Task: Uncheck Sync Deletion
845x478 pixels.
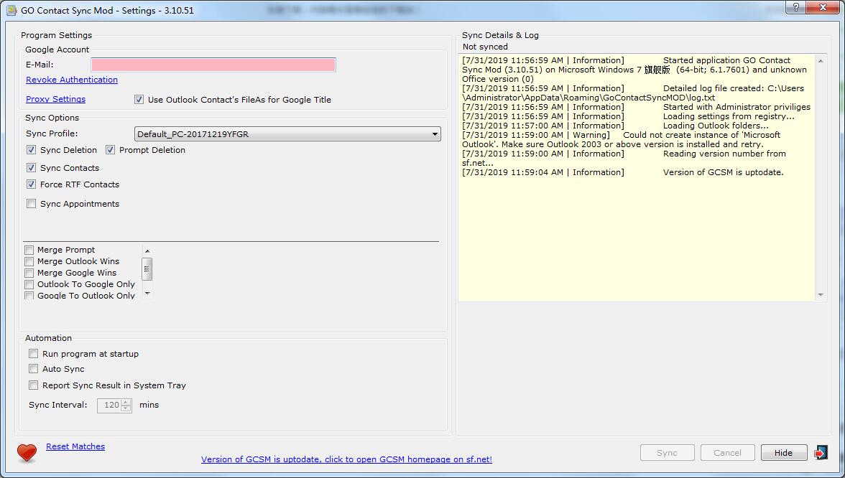Action: pyautogui.click(x=31, y=149)
